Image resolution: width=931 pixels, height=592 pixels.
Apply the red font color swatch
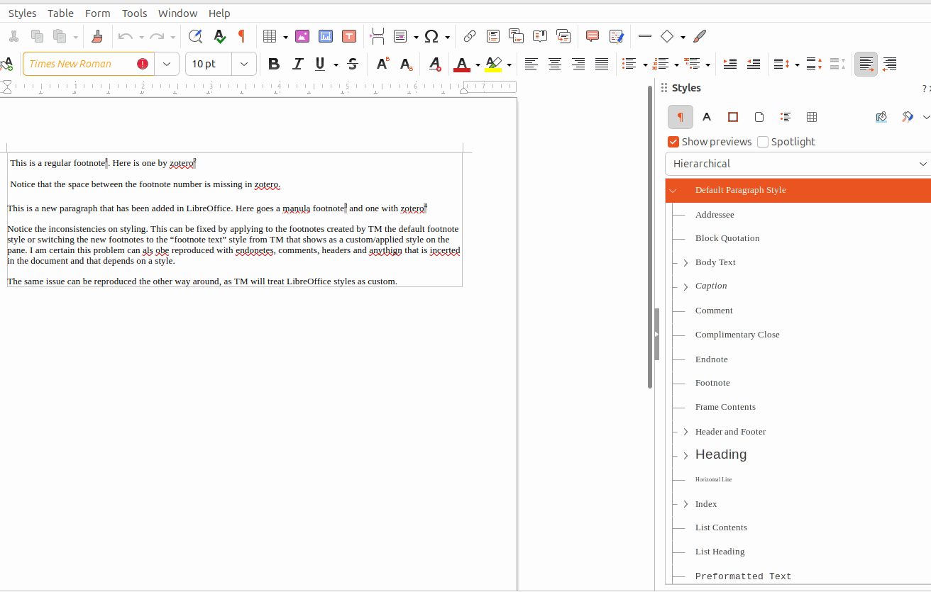(x=462, y=64)
